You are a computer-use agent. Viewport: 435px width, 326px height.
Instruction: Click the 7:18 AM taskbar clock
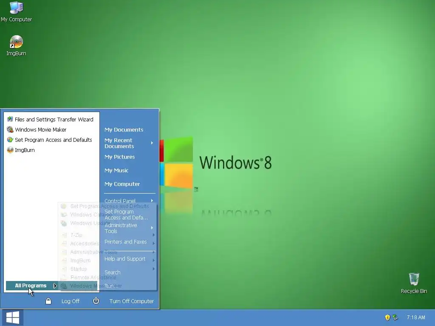pyautogui.click(x=416, y=318)
